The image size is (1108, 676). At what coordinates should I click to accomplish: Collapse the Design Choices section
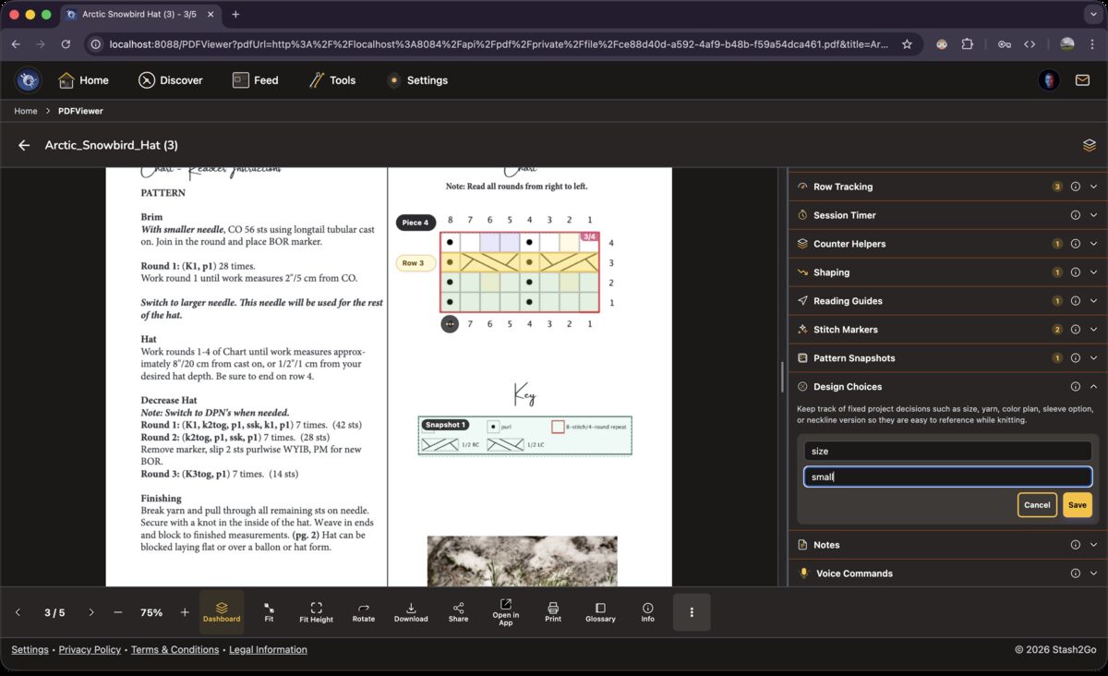coord(1093,386)
